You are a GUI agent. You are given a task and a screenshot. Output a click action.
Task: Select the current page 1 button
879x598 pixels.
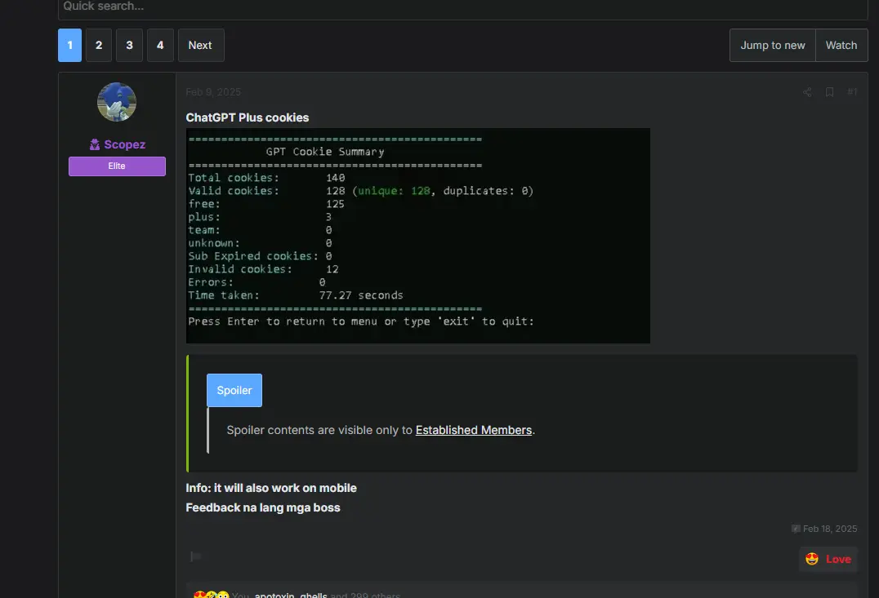coord(70,46)
